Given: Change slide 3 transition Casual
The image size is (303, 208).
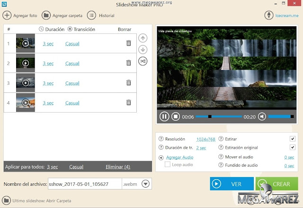Looking at the screenshot, I should coord(72,83).
